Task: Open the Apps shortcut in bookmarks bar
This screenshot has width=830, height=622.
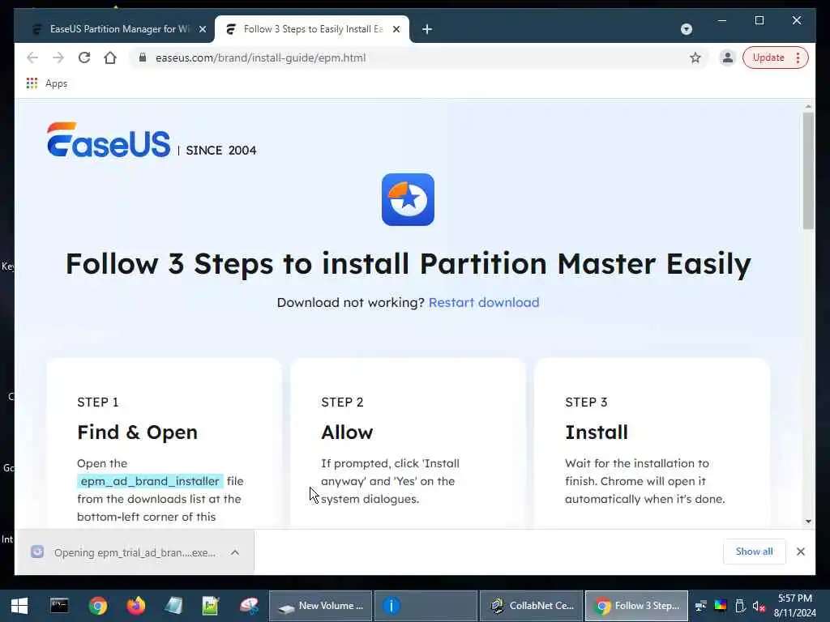Action: coord(46,83)
